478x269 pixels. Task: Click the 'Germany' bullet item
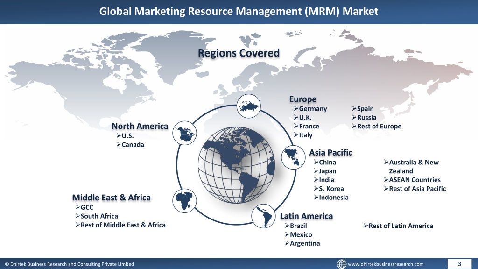point(310,109)
